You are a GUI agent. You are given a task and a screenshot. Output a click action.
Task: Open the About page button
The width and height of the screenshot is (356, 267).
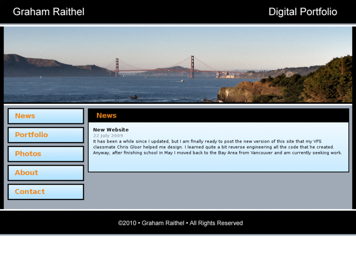tap(46, 173)
